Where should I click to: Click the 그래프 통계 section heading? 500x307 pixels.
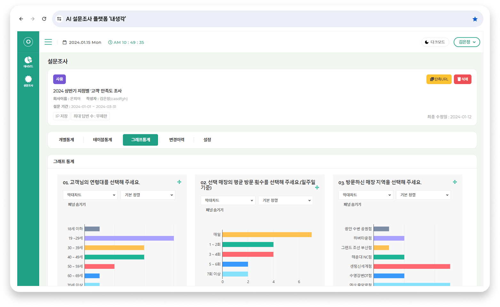coord(64,161)
